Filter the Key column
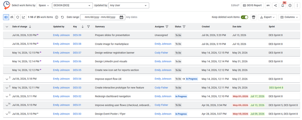The height and width of the screenshot is (120, 302). tap(88, 26)
